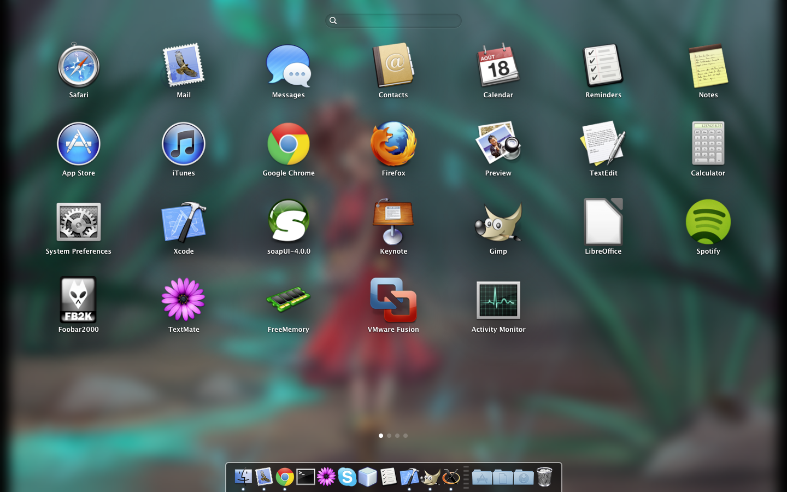Launch FreeMemory from the grid
This screenshot has width=787, height=492.
[288, 300]
